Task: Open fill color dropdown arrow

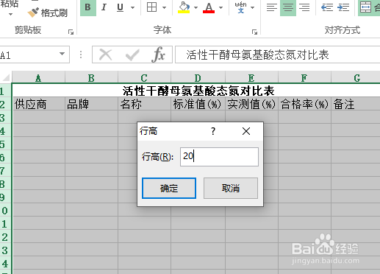Action: point(196,7)
